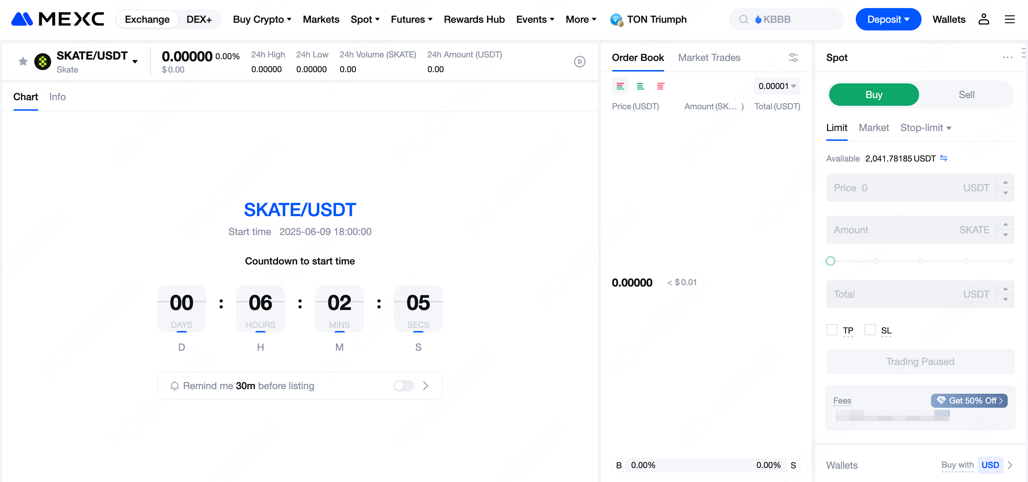Click the amount percentage slider handle
This screenshot has width=1028, height=482.
coord(831,261)
